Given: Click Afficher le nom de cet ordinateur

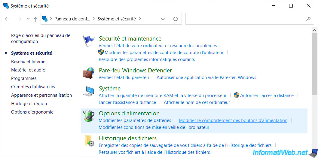Looking at the screenshot, I should (x=197, y=102).
